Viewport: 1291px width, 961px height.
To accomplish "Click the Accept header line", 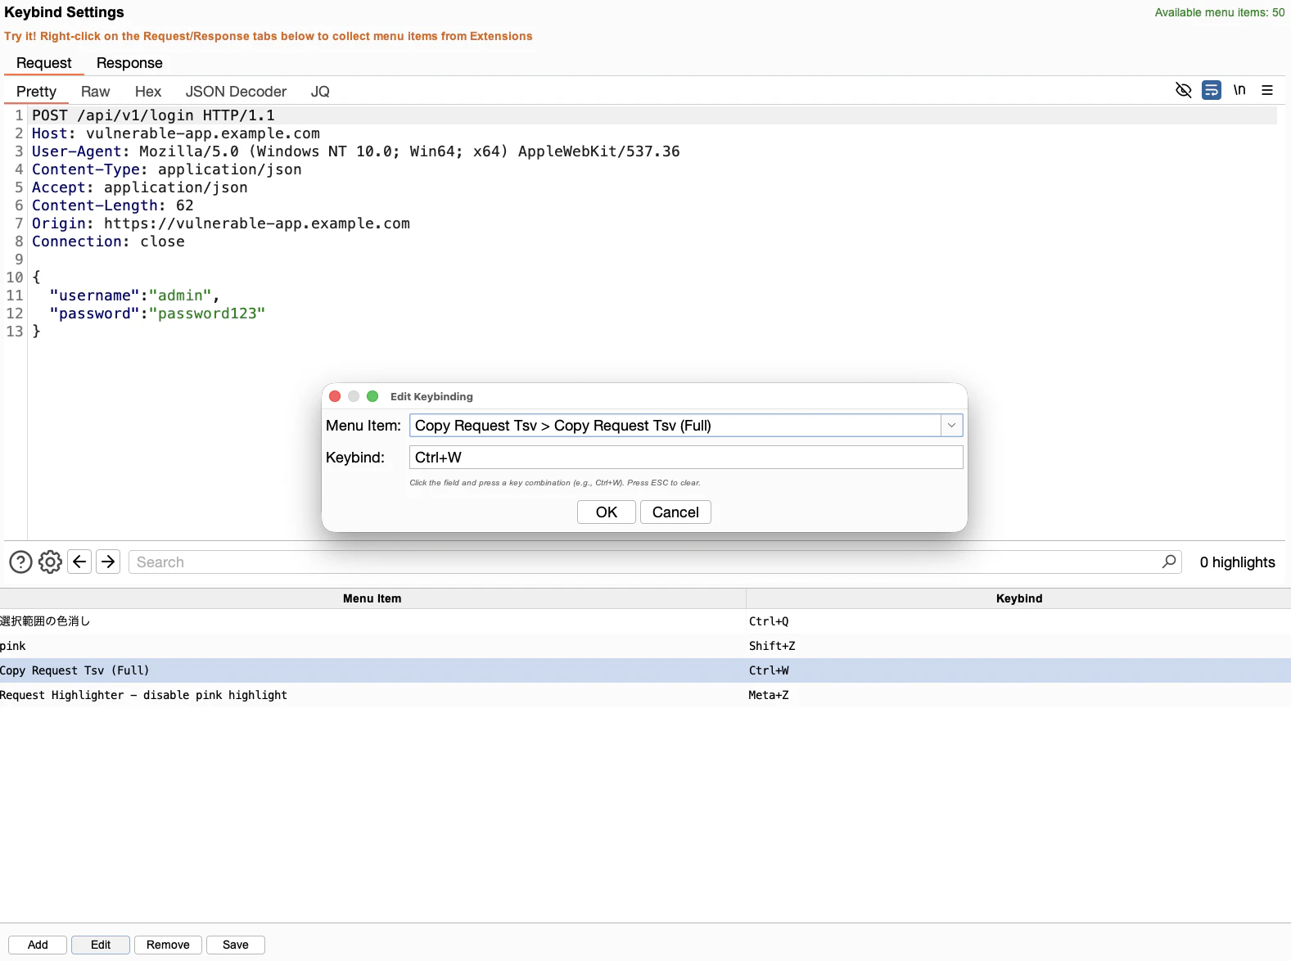I will (x=140, y=187).
